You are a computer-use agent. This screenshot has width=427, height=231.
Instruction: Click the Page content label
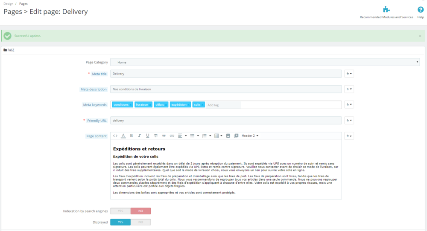coord(97,136)
